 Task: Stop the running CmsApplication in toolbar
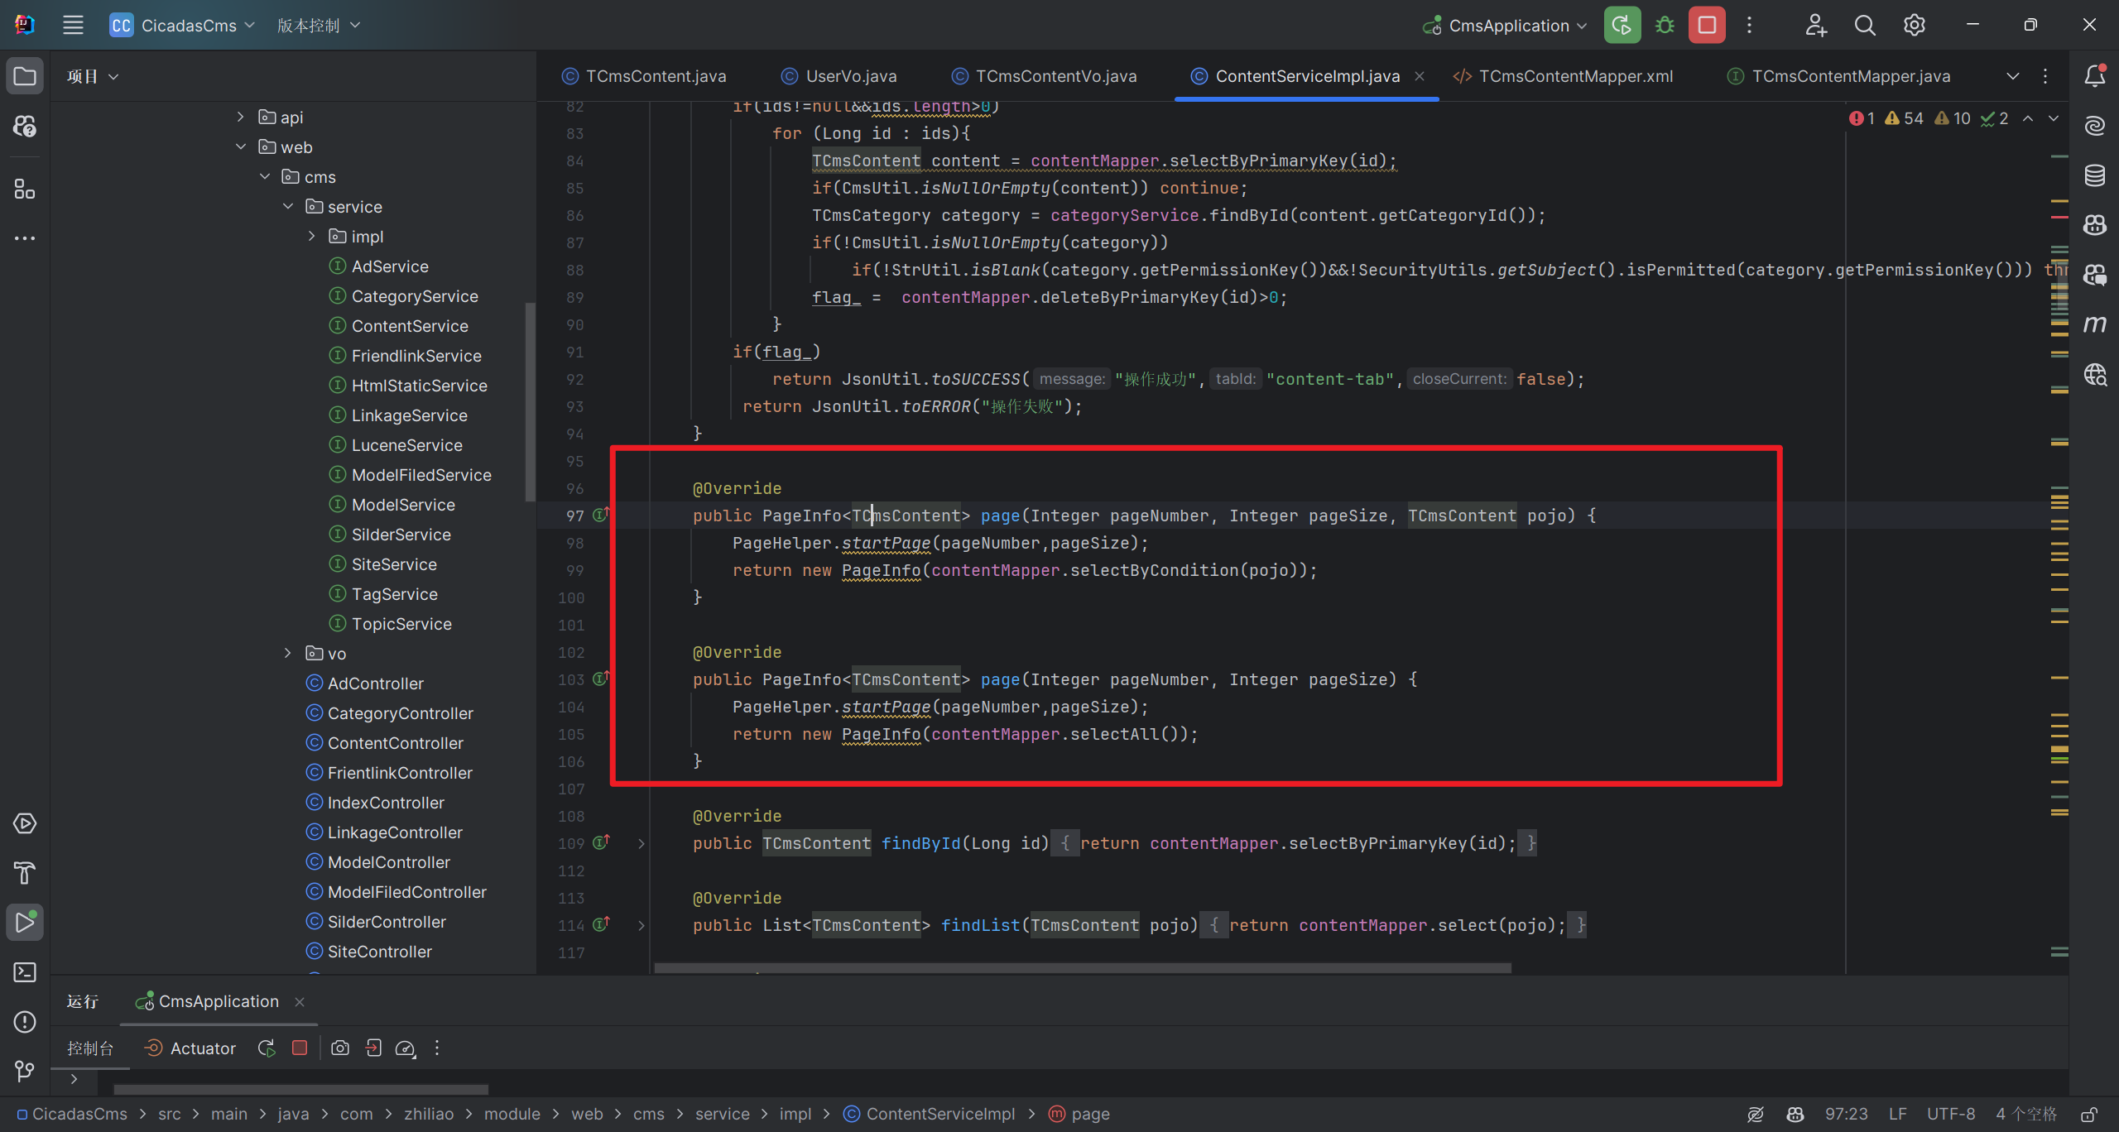[1707, 25]
